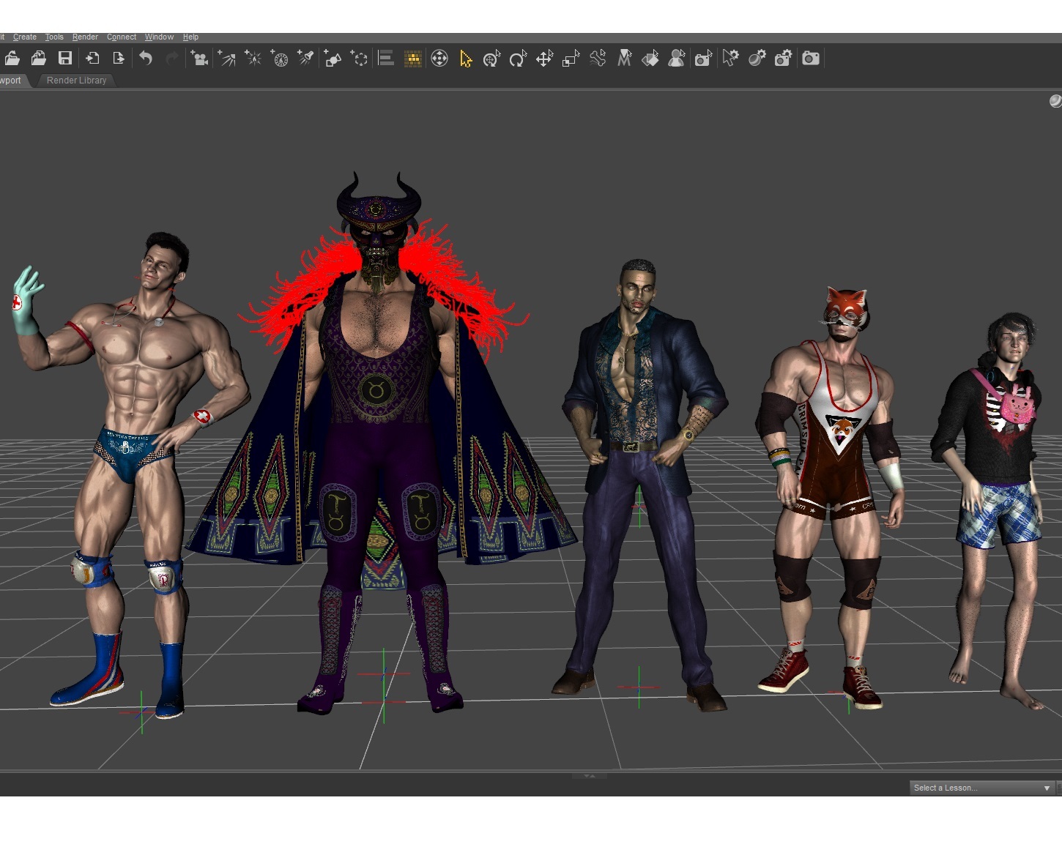
Task: Create a new camera with toolbar icon
Action: click(199, 59)
